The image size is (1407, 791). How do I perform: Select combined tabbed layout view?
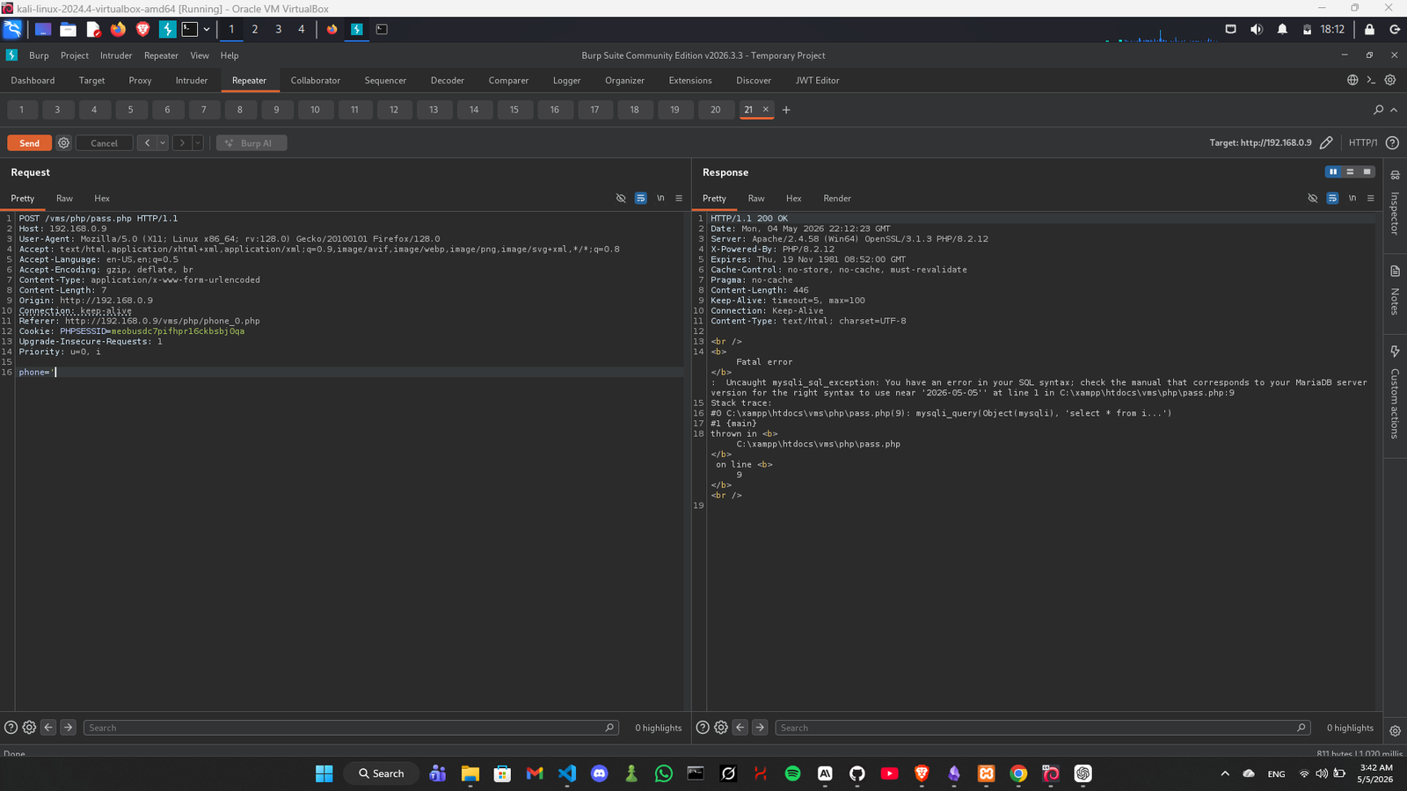(x=1367, y=172)
